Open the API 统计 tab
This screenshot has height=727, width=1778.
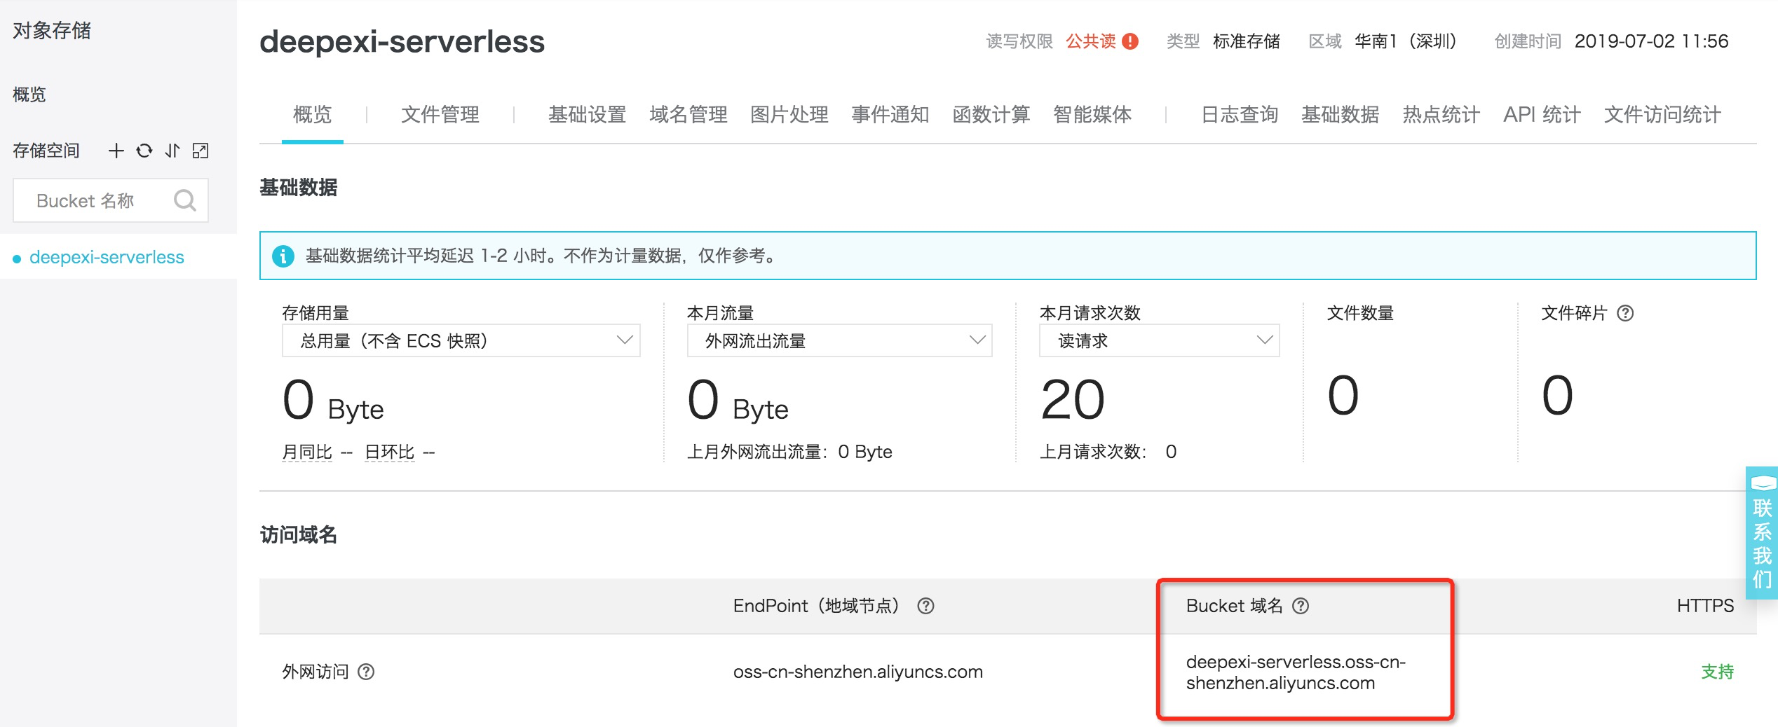pos(1542,114)
